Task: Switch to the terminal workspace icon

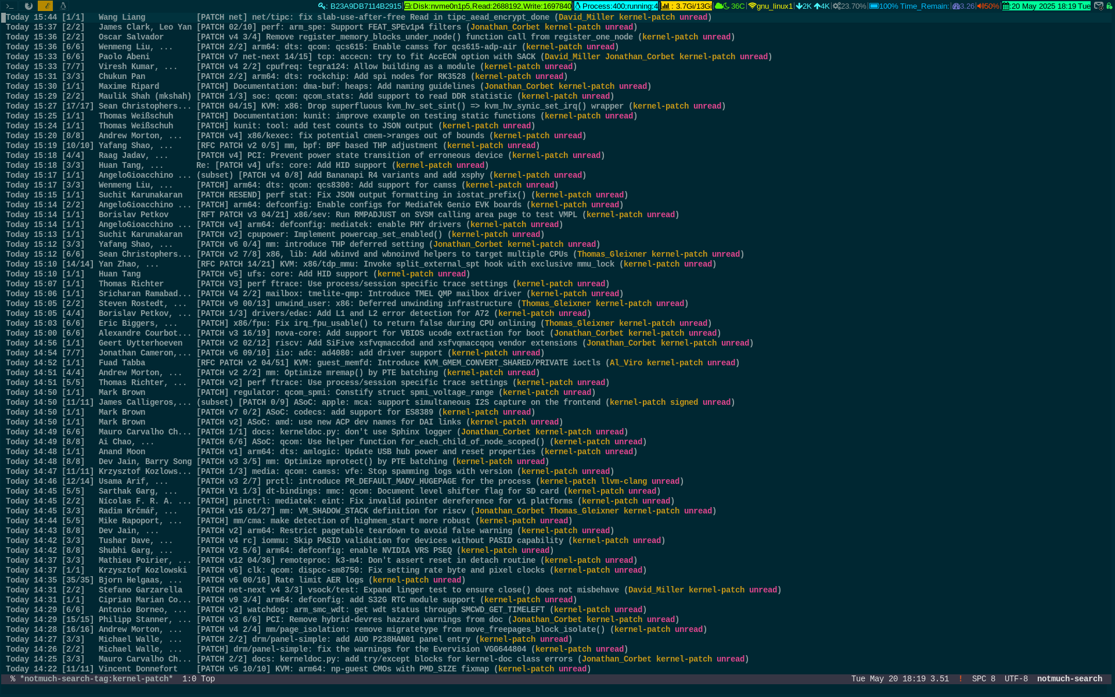Action: click(10, 6)
